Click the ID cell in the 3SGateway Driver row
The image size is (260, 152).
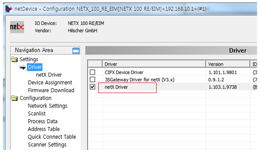tap(255, 80)
